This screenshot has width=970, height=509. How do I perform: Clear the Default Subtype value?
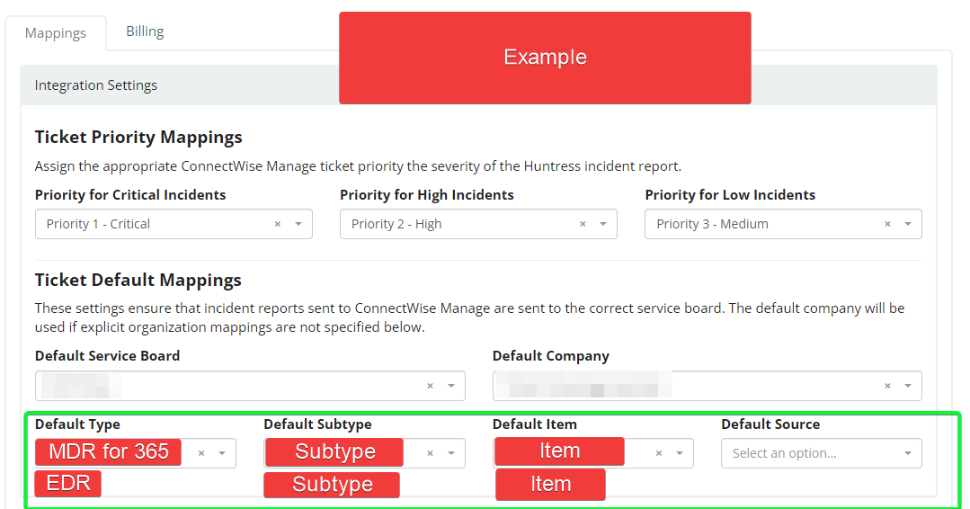tap(430, 453)
